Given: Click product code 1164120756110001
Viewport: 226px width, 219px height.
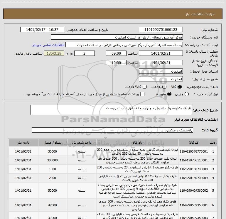Looking at the screenshot, I should pyautogui.click(x=194, y=160).
